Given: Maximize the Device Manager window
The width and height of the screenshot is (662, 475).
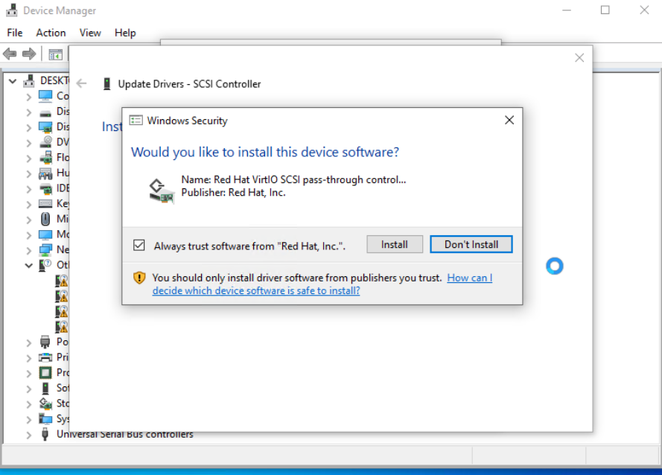Looking at the screenshot, I should 605,10.
